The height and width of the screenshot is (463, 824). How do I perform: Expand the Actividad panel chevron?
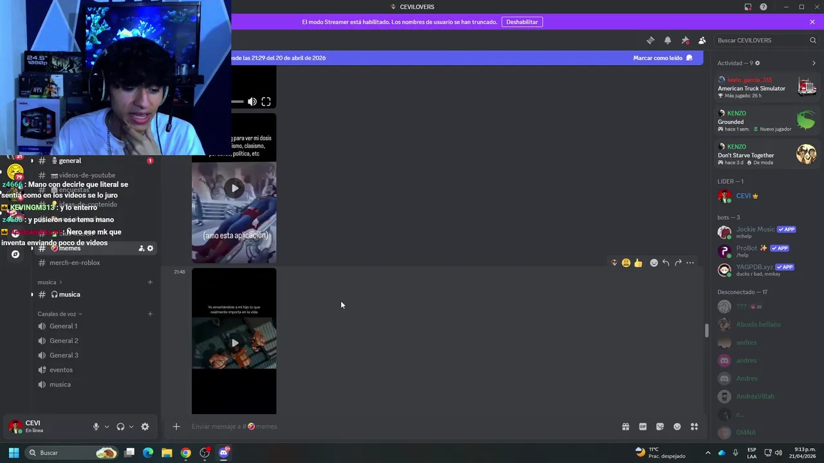point(814,63)
